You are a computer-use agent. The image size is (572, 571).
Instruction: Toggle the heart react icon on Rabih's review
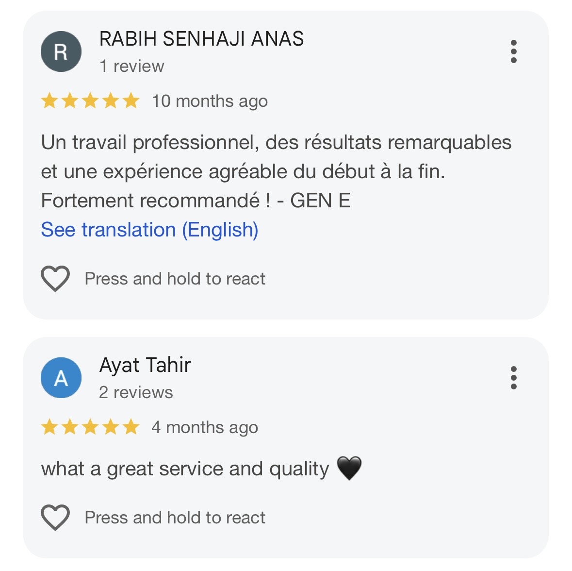55,279
